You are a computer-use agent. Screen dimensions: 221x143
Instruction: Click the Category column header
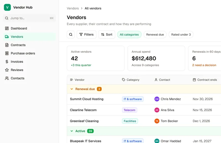[131, 80]
